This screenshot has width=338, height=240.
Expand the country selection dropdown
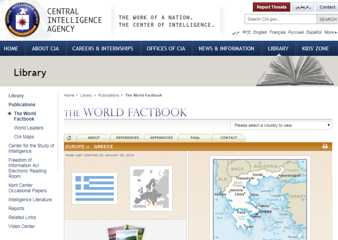281,125
